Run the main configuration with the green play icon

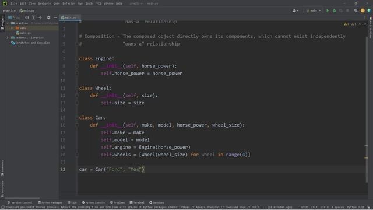click(x=328, y=10)
